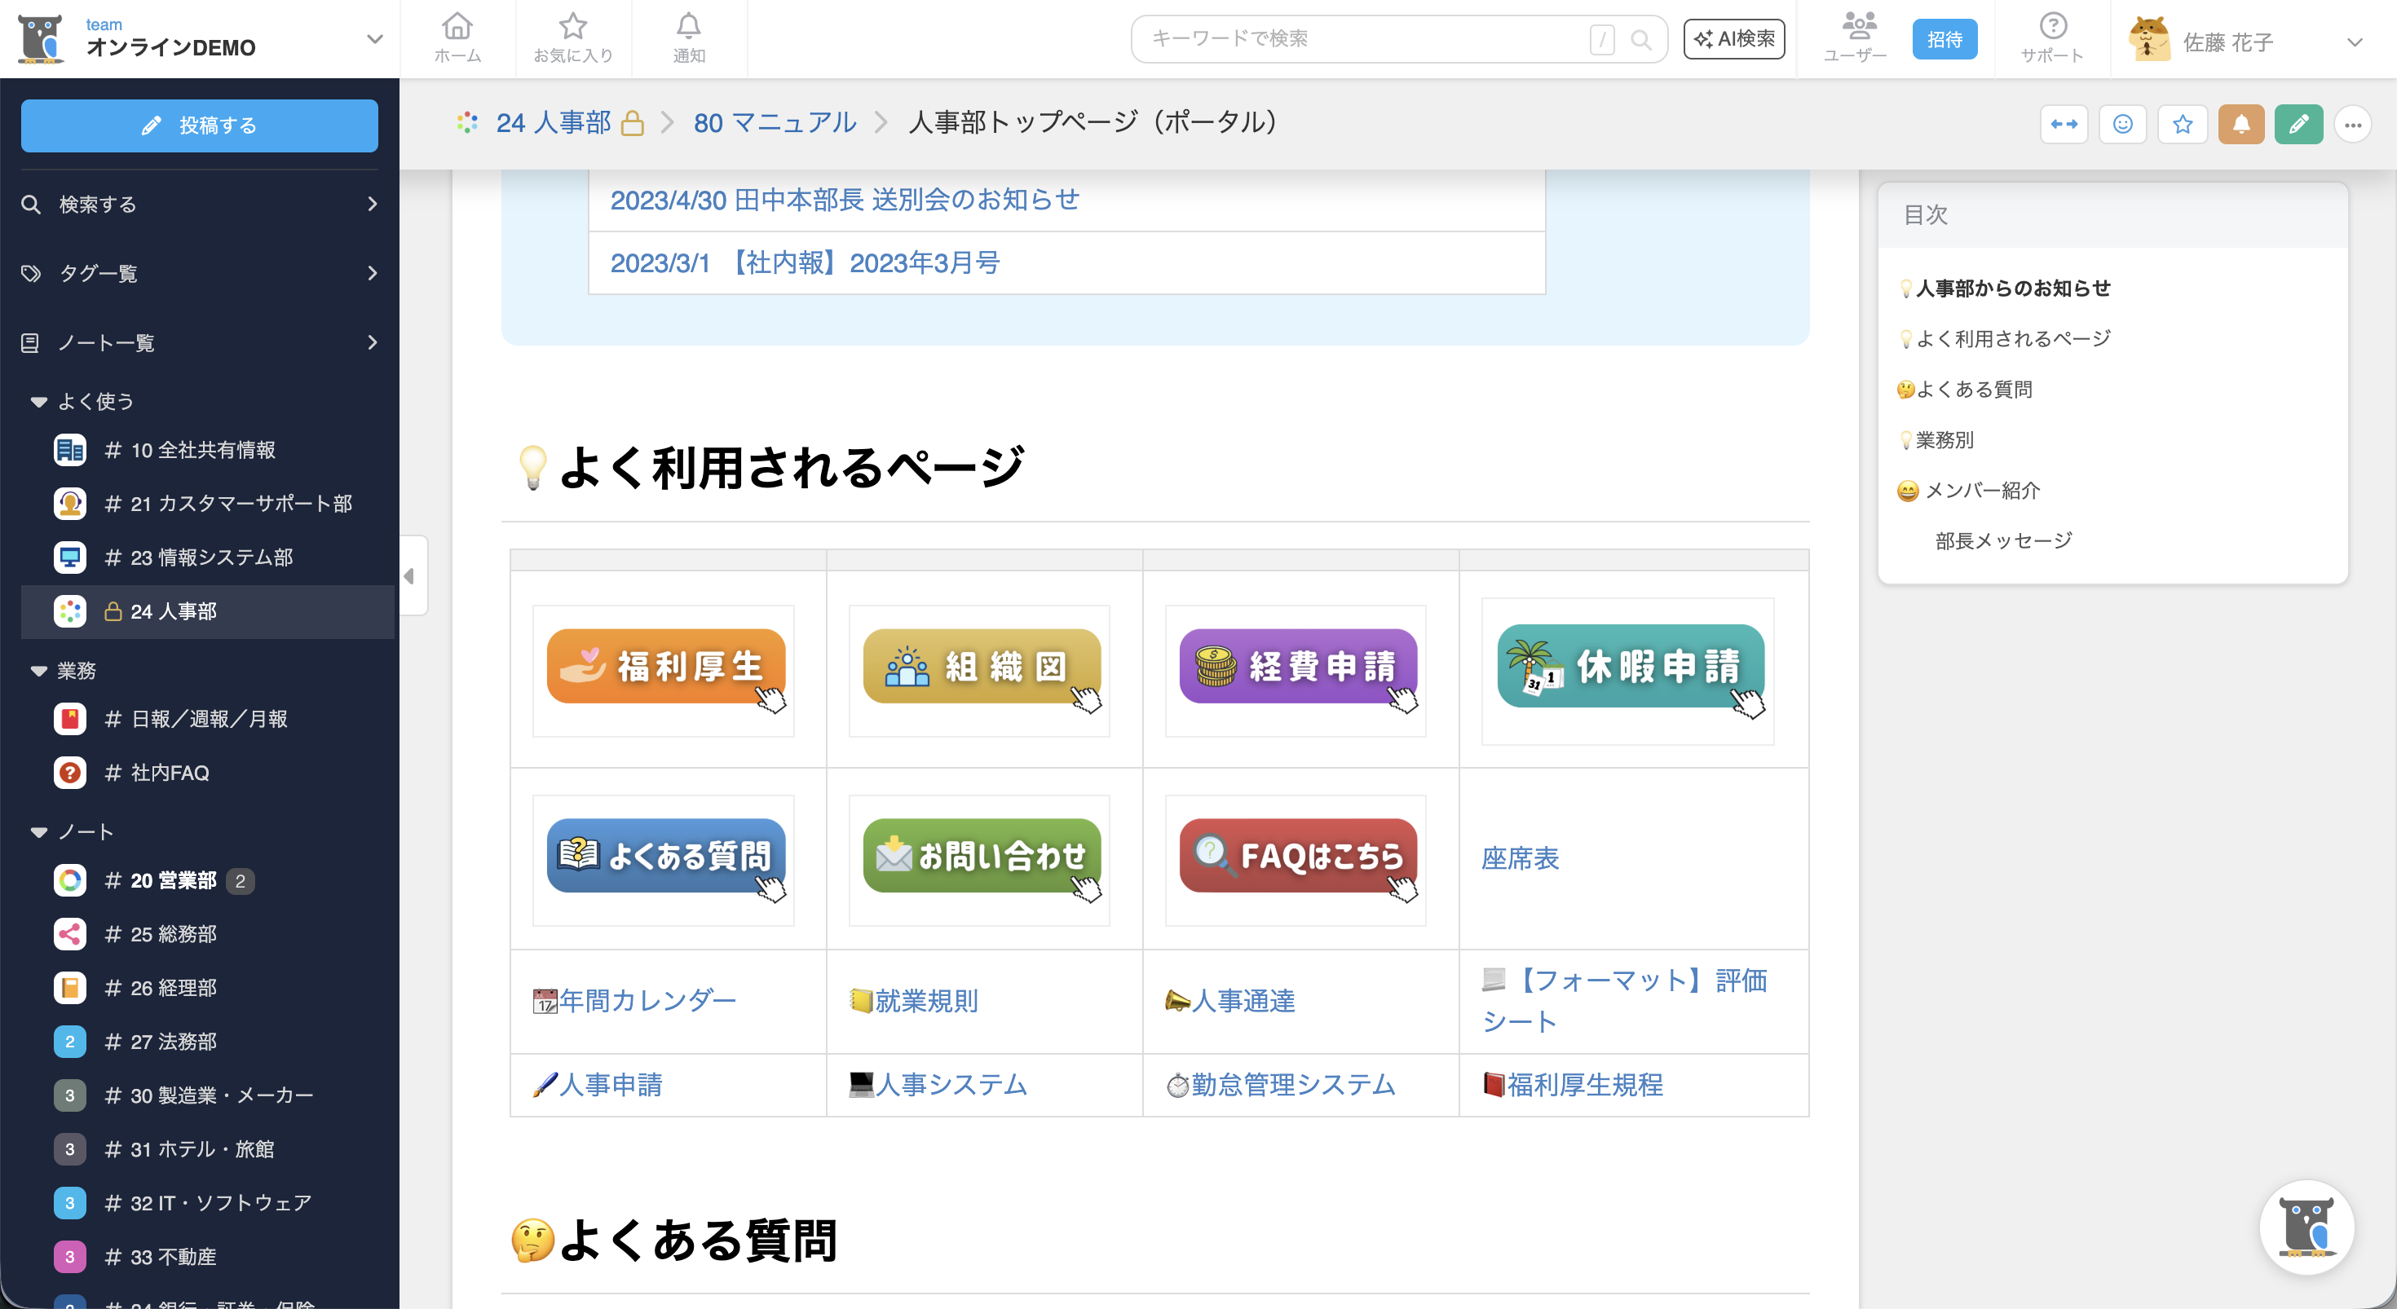
Task: Open the ホーム home icon
Action: tap(457, 38)
